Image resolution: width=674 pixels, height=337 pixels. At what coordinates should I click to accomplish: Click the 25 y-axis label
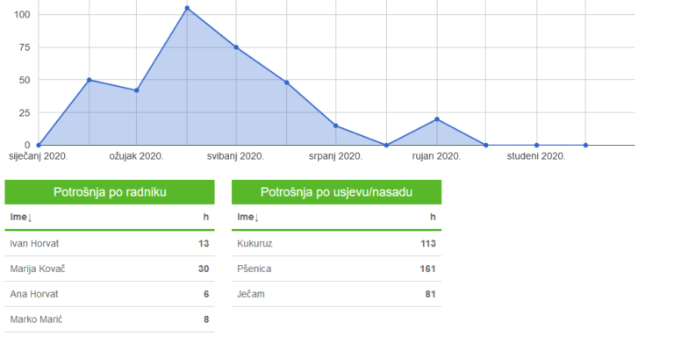(25, 112)
